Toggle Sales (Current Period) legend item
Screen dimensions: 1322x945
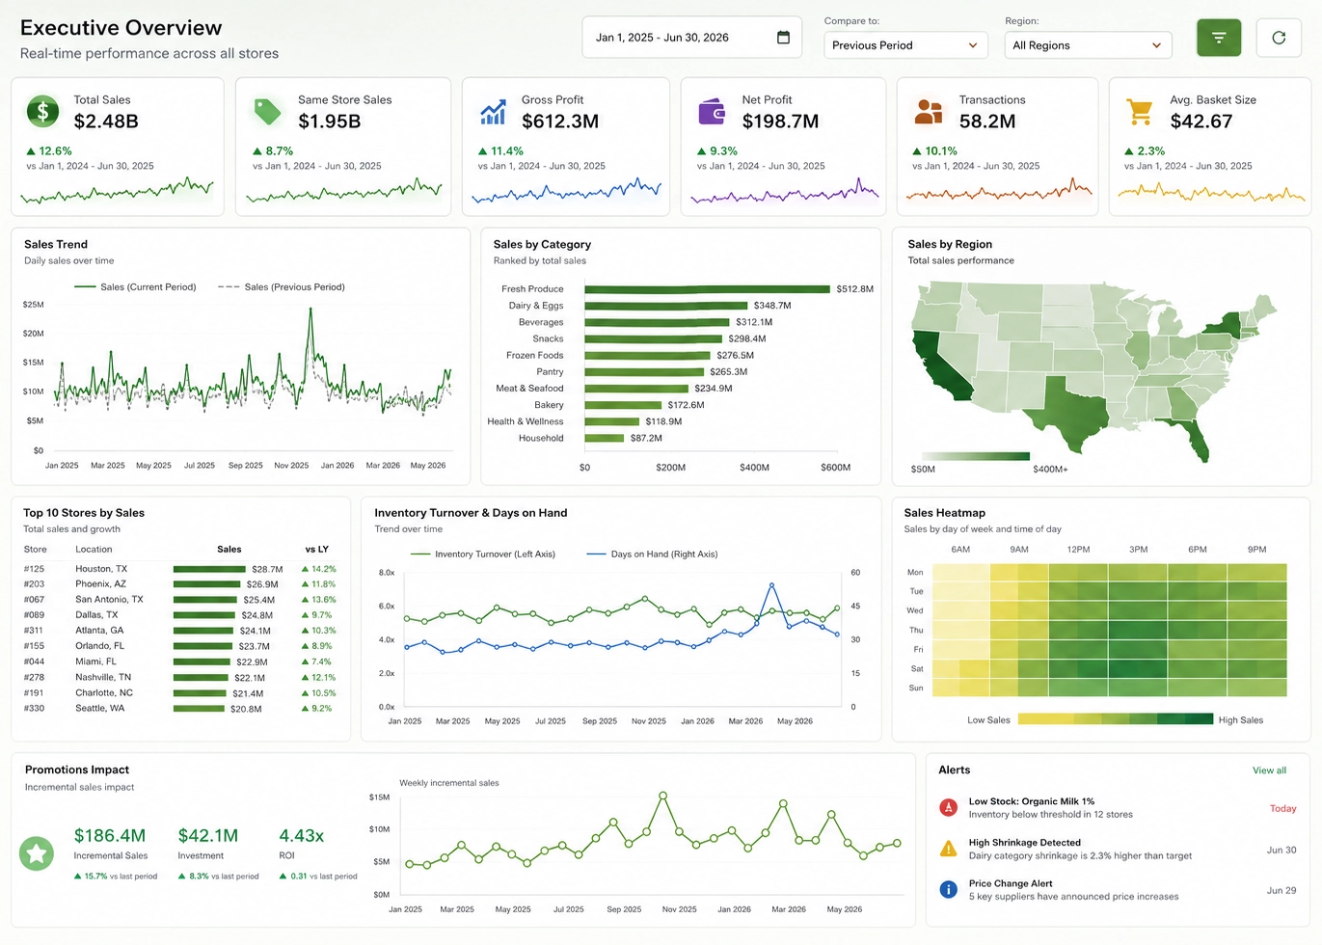135,287
